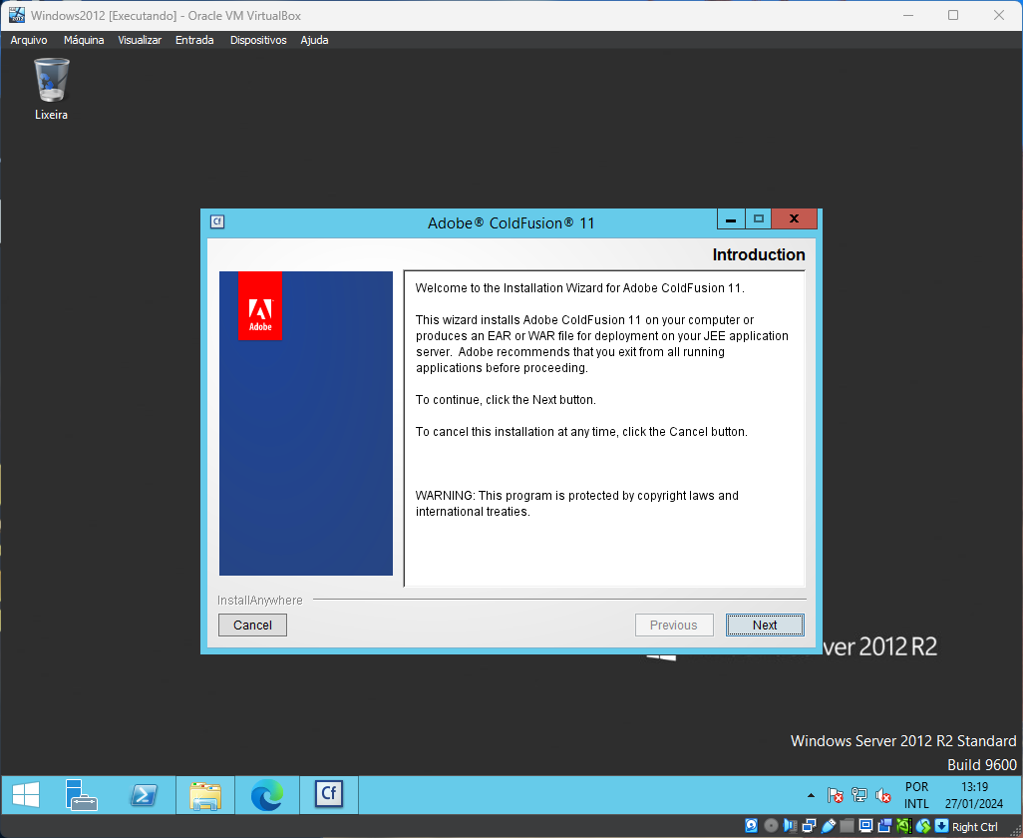The image size is (1023, 838).
Task: Select the ColdFusion Cf taskbar icon
Action: 329,794
